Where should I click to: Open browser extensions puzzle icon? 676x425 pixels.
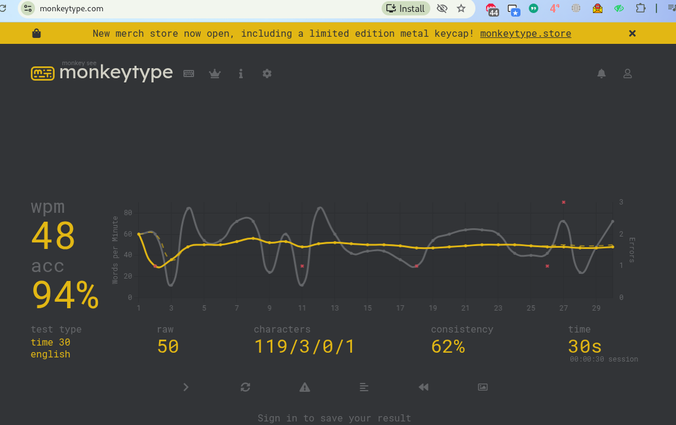tap(640, 8)
